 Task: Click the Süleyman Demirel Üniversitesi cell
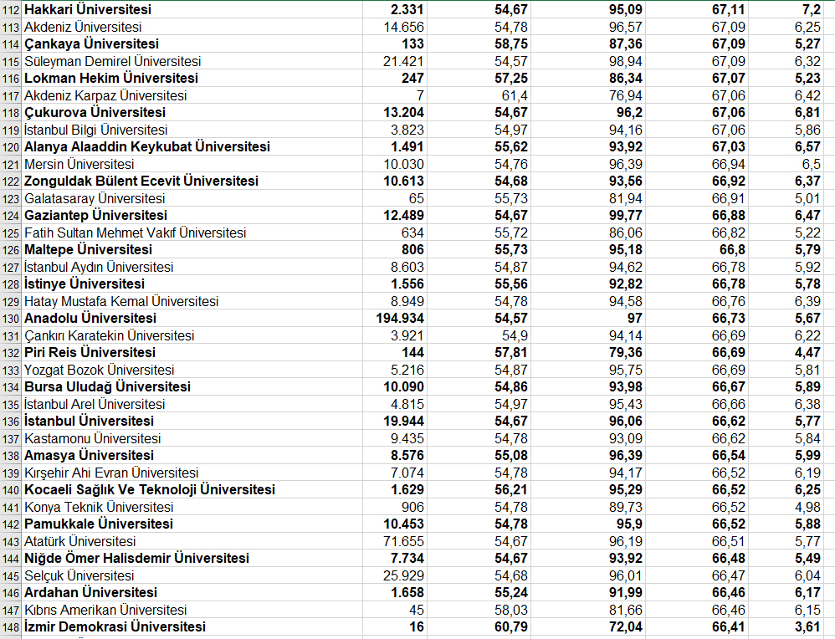pyautogui.click(x=192, y=61)
